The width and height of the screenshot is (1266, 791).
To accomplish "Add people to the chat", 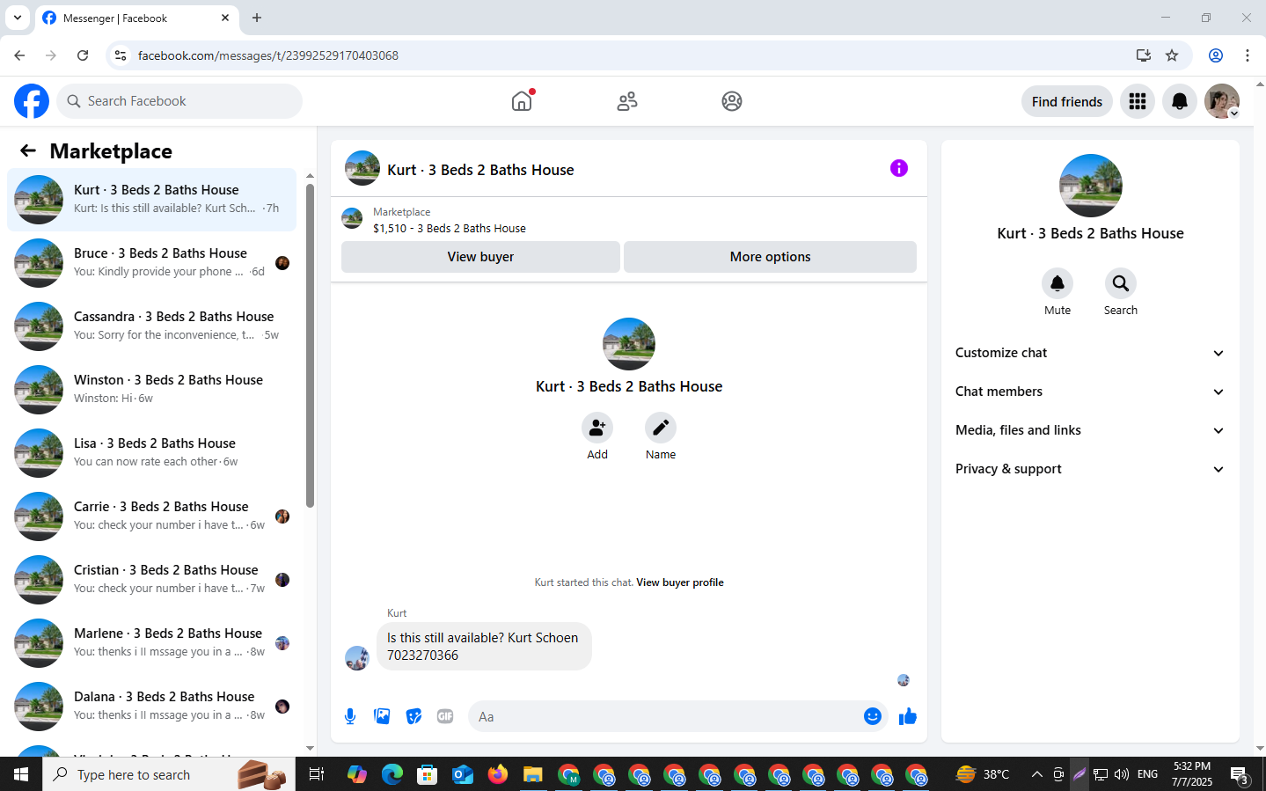I will click(x=597, y=428).
